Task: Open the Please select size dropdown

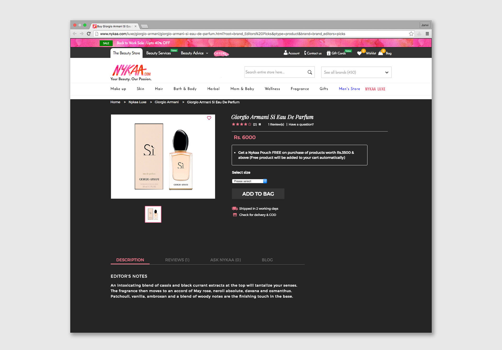Action: (x=249, y=181)
